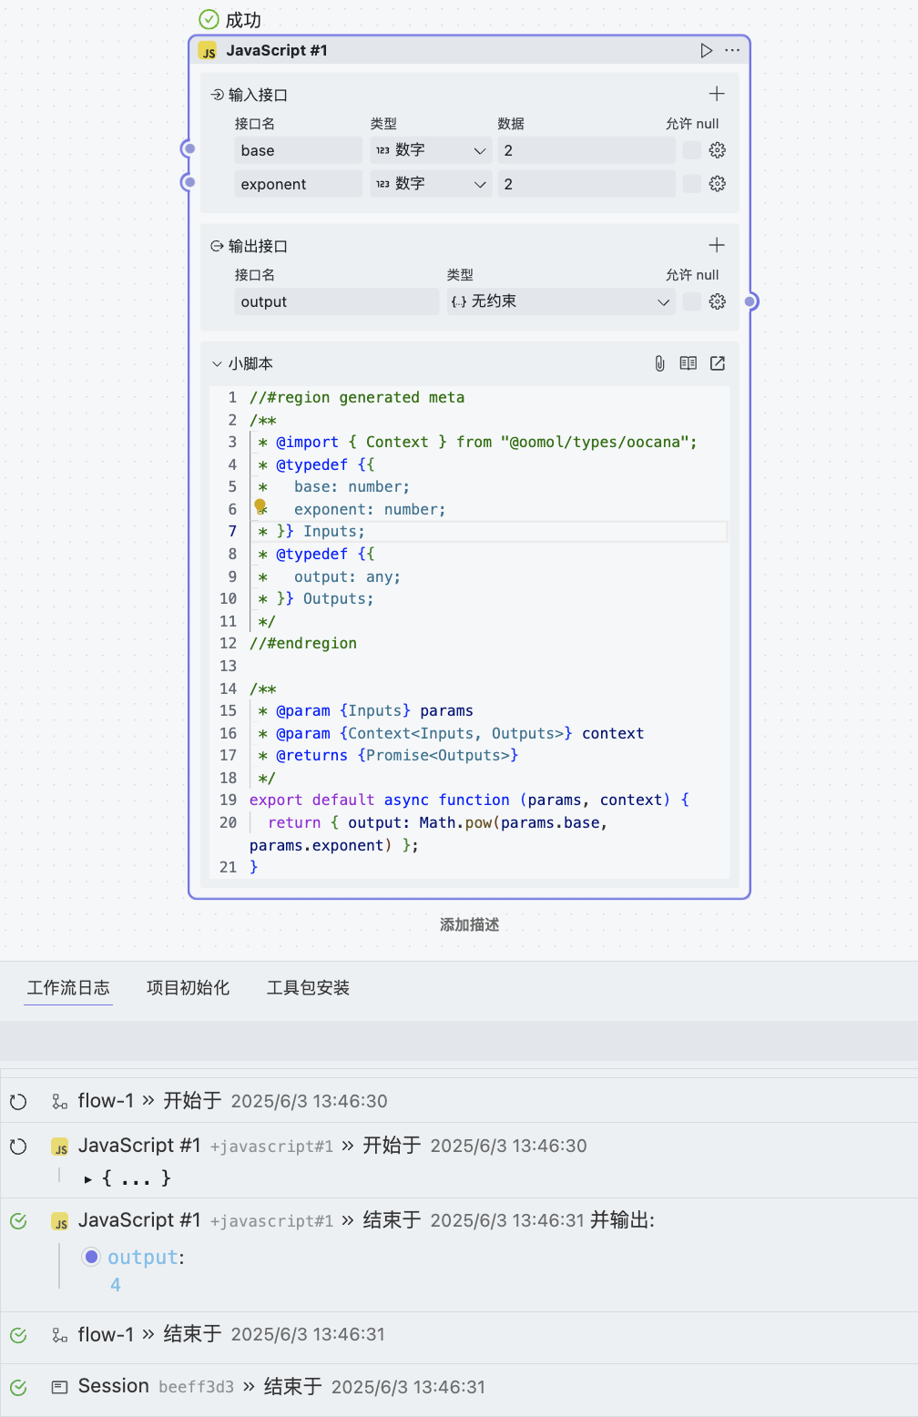This screenshot has height=1417, width=918.
Task: Collapse the 小脚本 script section
Action: [217, 363]
